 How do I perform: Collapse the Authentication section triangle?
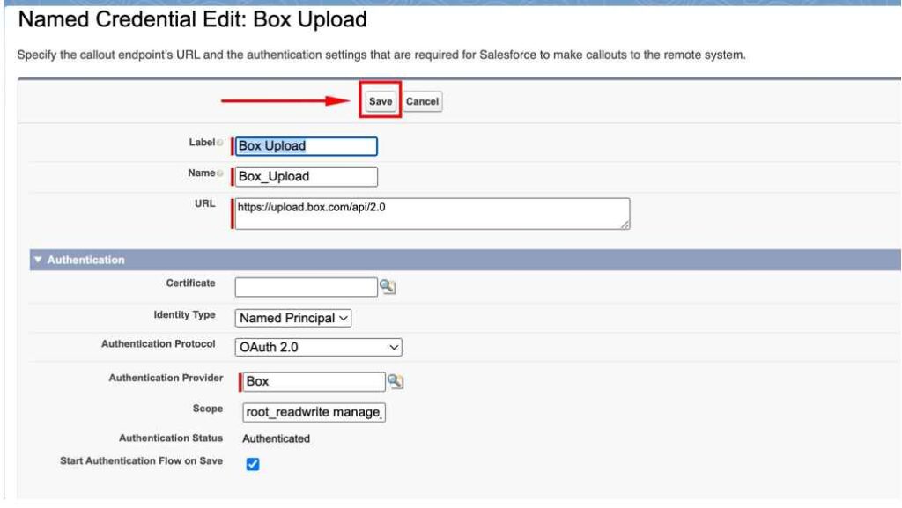pyautogui.click(x=38, y=260)
